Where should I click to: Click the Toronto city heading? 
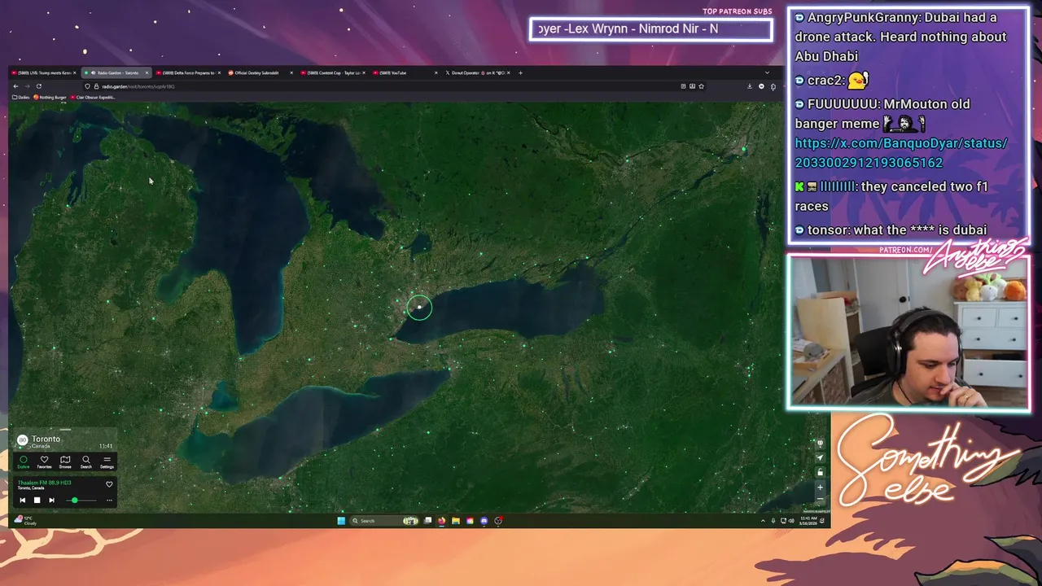46,439
